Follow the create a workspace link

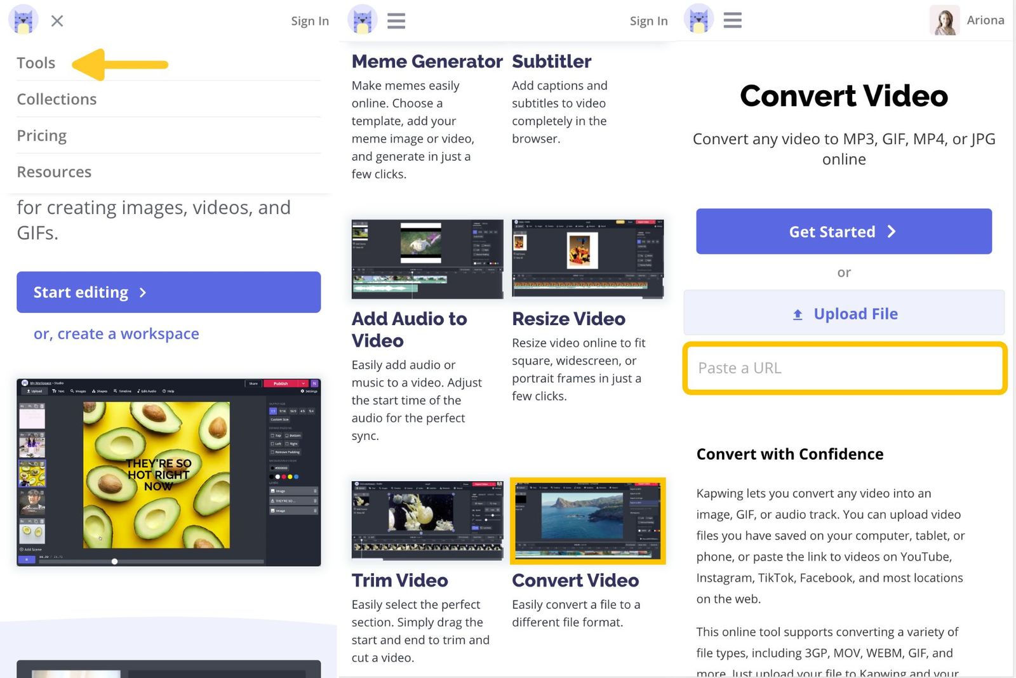116,333
